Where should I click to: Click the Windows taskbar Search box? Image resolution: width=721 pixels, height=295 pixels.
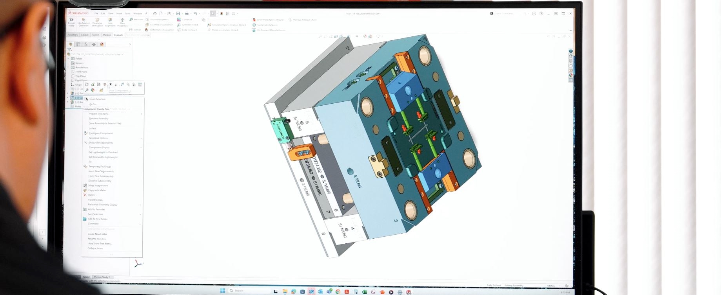pos(248,291)
